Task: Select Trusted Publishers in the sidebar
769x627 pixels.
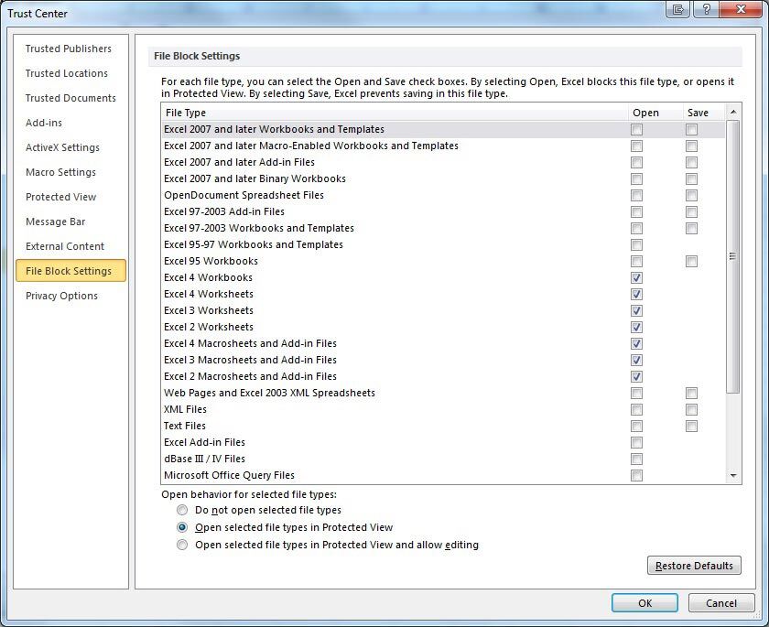Action: pyautogui.click(x=68, y=49)
